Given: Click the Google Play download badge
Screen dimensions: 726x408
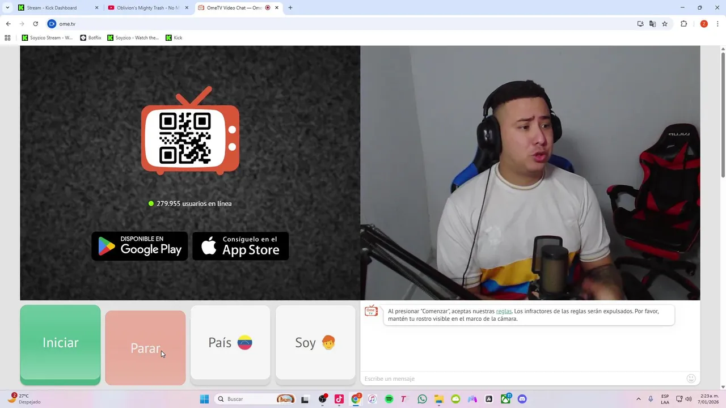Looking at the screenshot, I should (140, 246).
